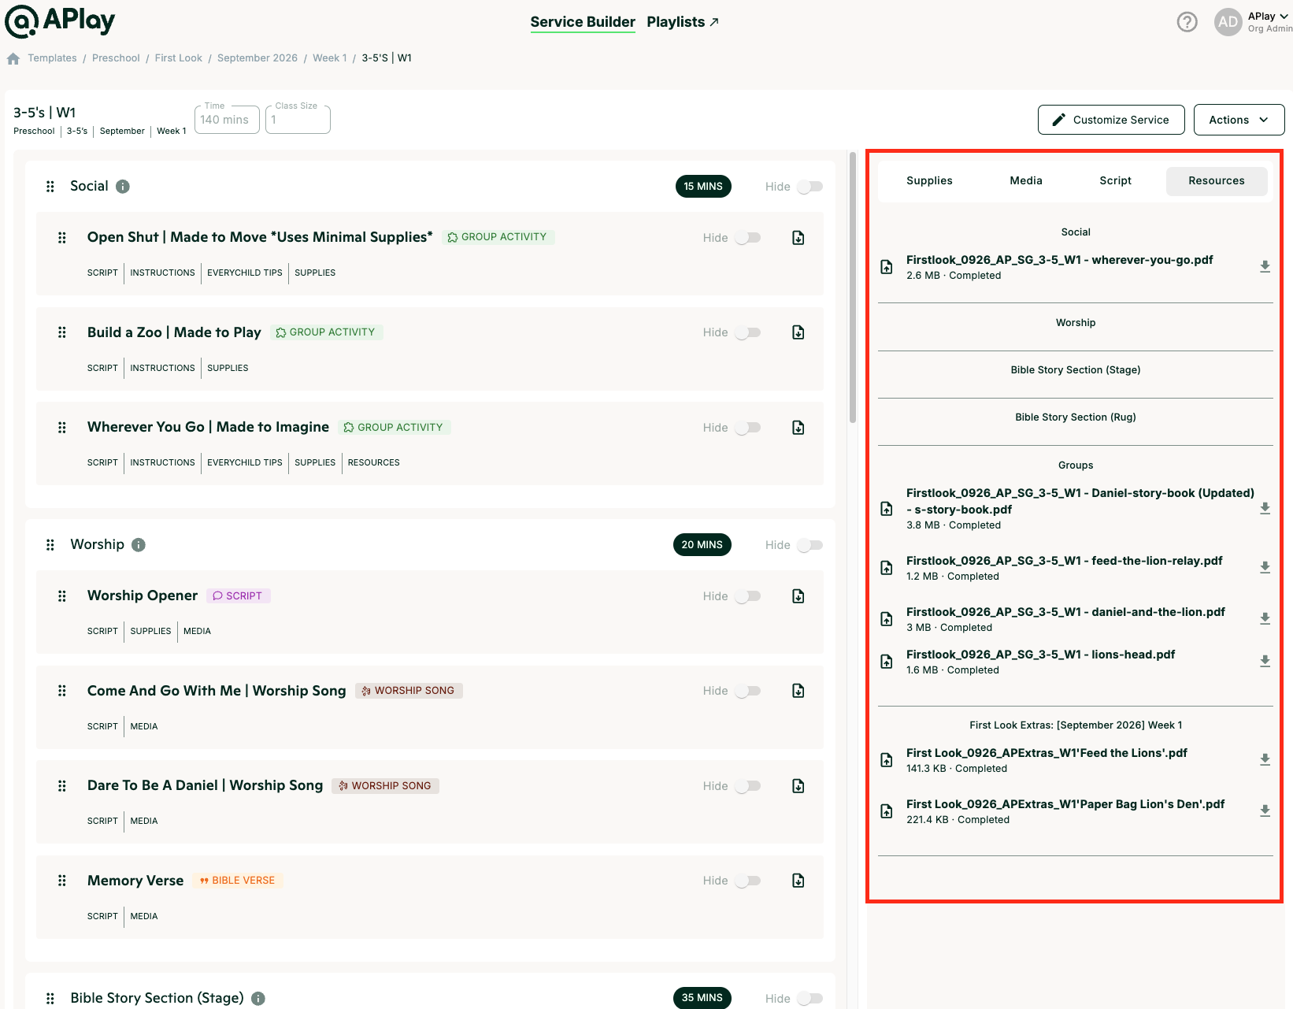Screen dimensions: 1293x1009
Task: Click download icon for lions-head.pdf
Action: tap(1265, 662)
